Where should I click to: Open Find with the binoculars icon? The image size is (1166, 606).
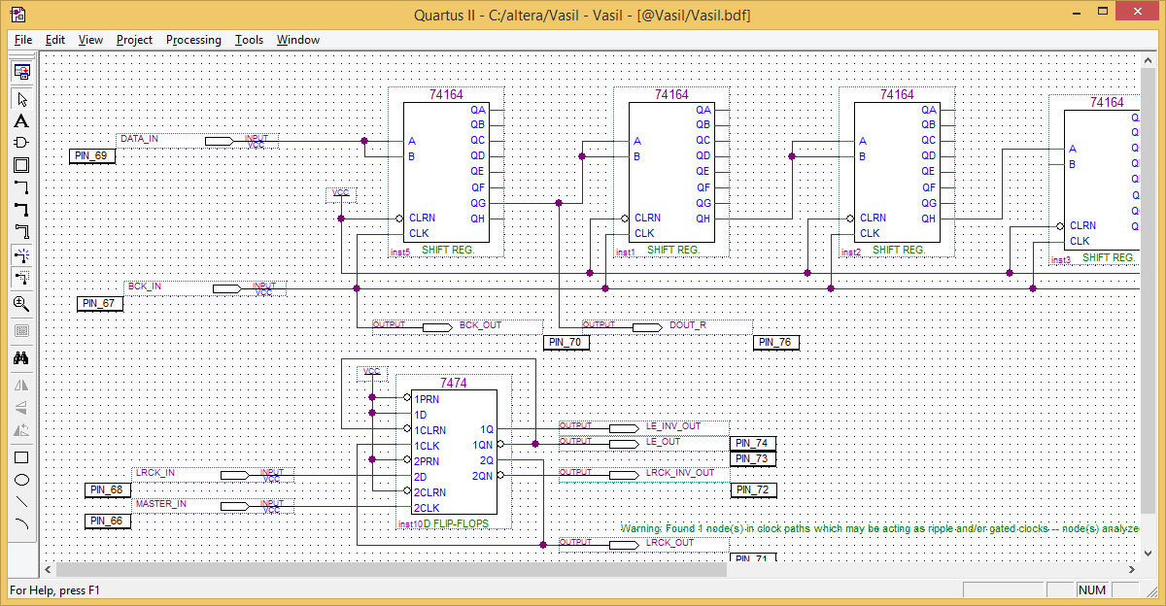pos(21,358)
